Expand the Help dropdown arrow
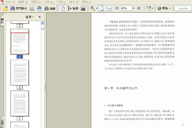The height and width of the screenshot is (128, 192). click(170, 8)
